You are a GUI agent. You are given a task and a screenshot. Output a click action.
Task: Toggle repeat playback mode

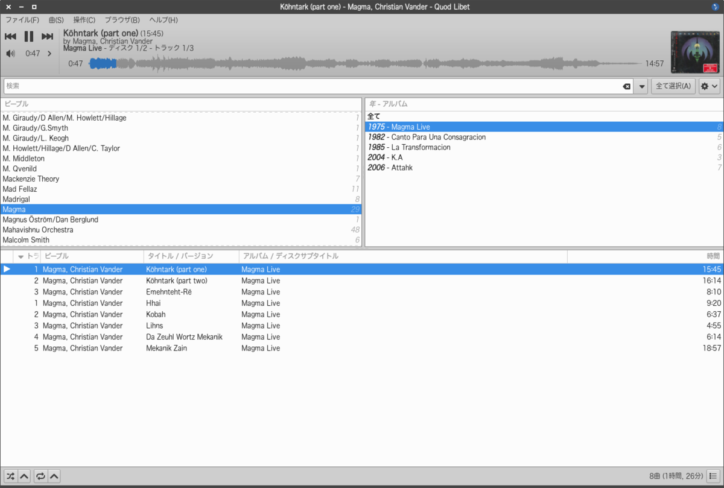coord(40,476)
